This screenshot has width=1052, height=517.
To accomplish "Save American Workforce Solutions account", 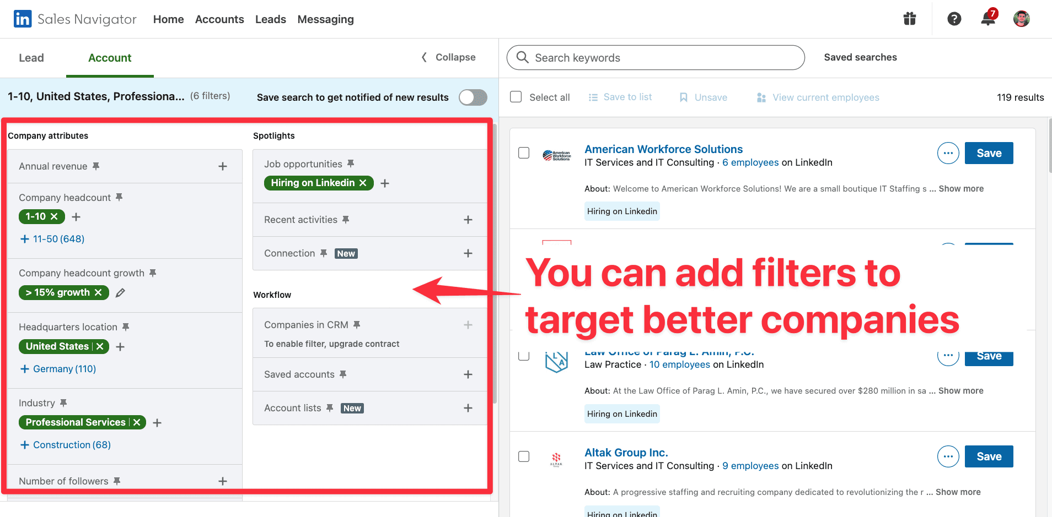I will point(989,153).
